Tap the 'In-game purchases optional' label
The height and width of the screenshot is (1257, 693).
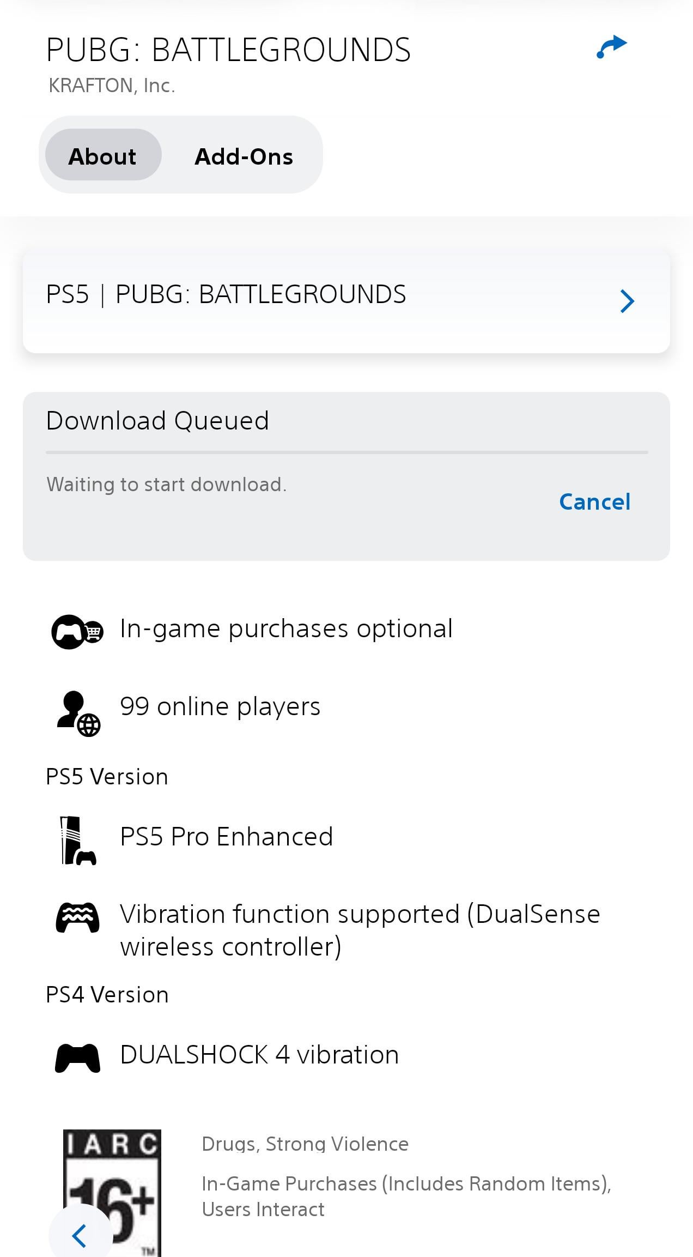tap(286, 629)
